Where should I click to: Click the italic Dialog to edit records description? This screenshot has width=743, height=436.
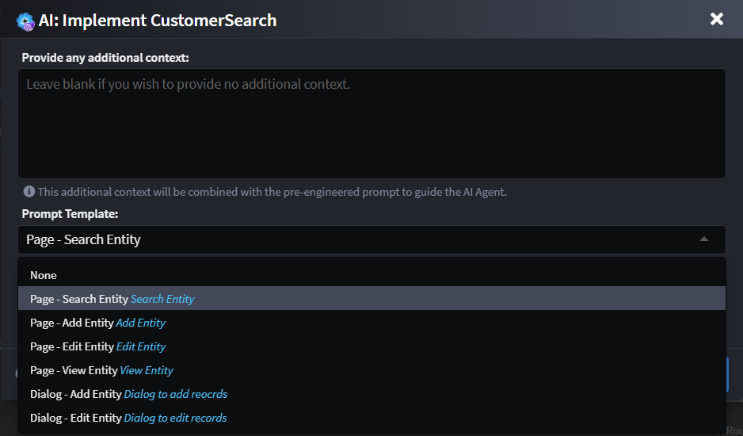(x=175, y=418)
